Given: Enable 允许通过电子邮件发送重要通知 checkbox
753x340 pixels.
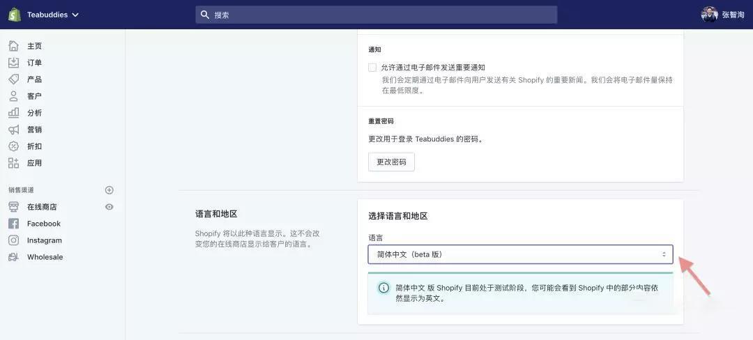Looking at the screenshot, I should [372, 68].
